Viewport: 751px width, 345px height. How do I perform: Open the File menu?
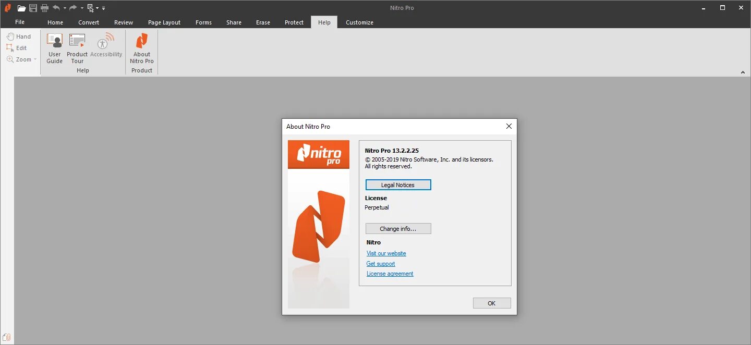pos(20,22)
